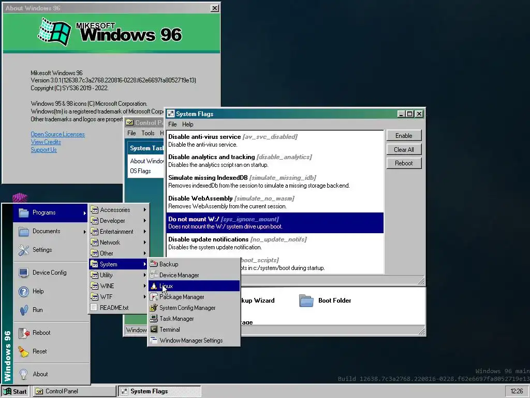Expand the Network folder submenu
This screenshot has height=398, width=530.
coord(119,243)
